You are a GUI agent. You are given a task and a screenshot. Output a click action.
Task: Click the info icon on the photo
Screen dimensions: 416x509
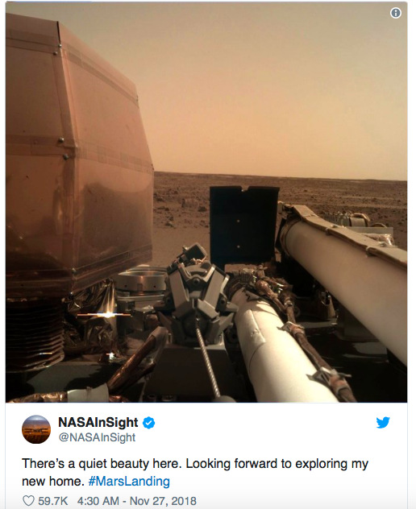click(x=396, y=13)
